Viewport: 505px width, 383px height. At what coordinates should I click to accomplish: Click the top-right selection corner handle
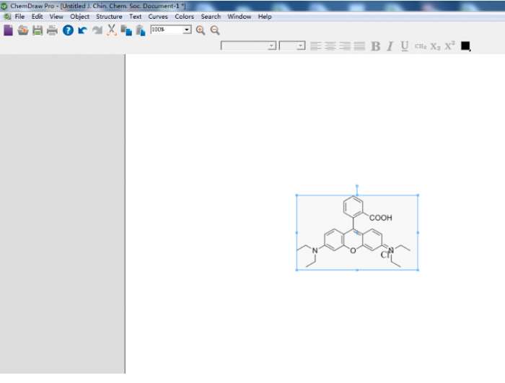tap(418, 195)
